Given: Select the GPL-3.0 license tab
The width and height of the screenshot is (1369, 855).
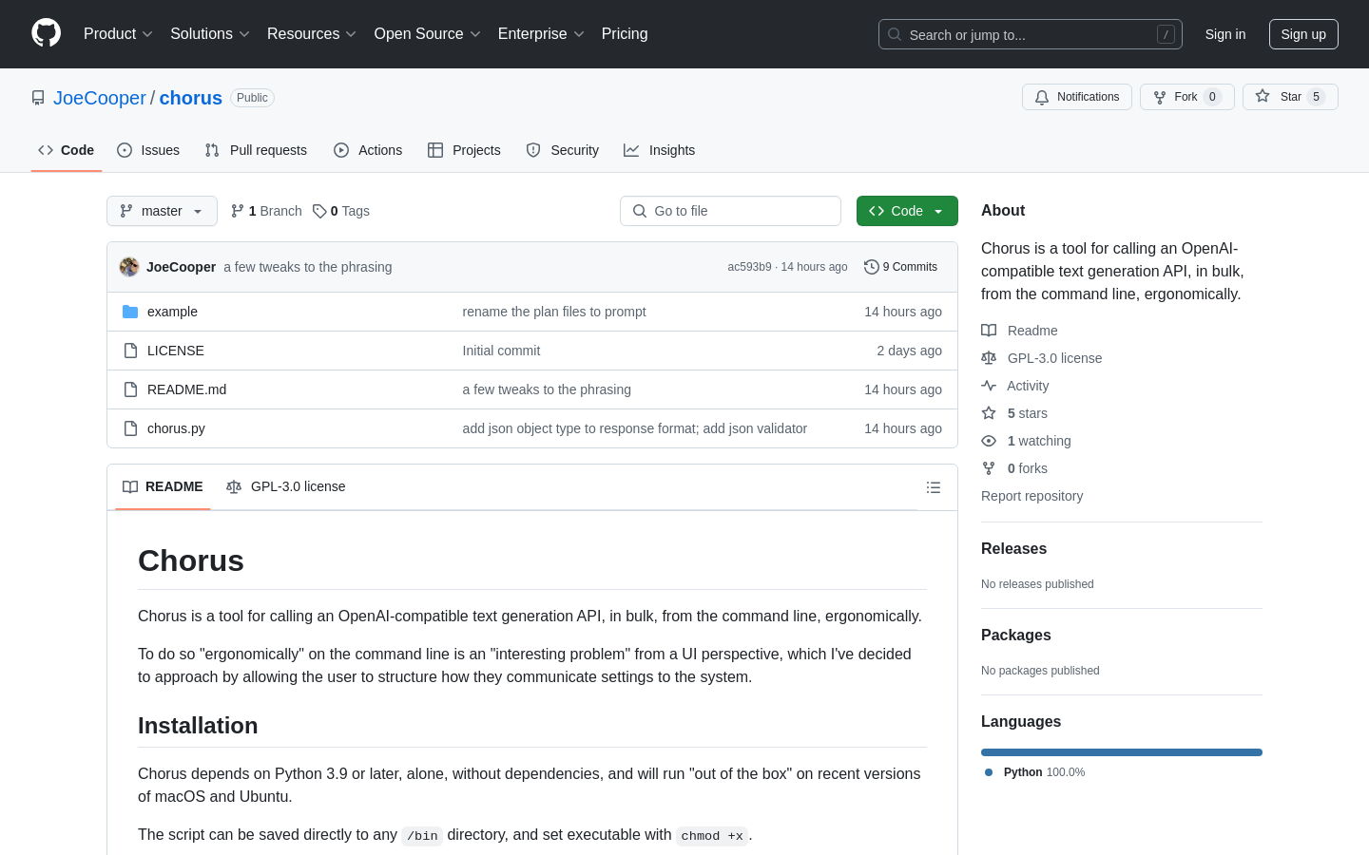Looking at the screenshot, I should coord(286,486).
